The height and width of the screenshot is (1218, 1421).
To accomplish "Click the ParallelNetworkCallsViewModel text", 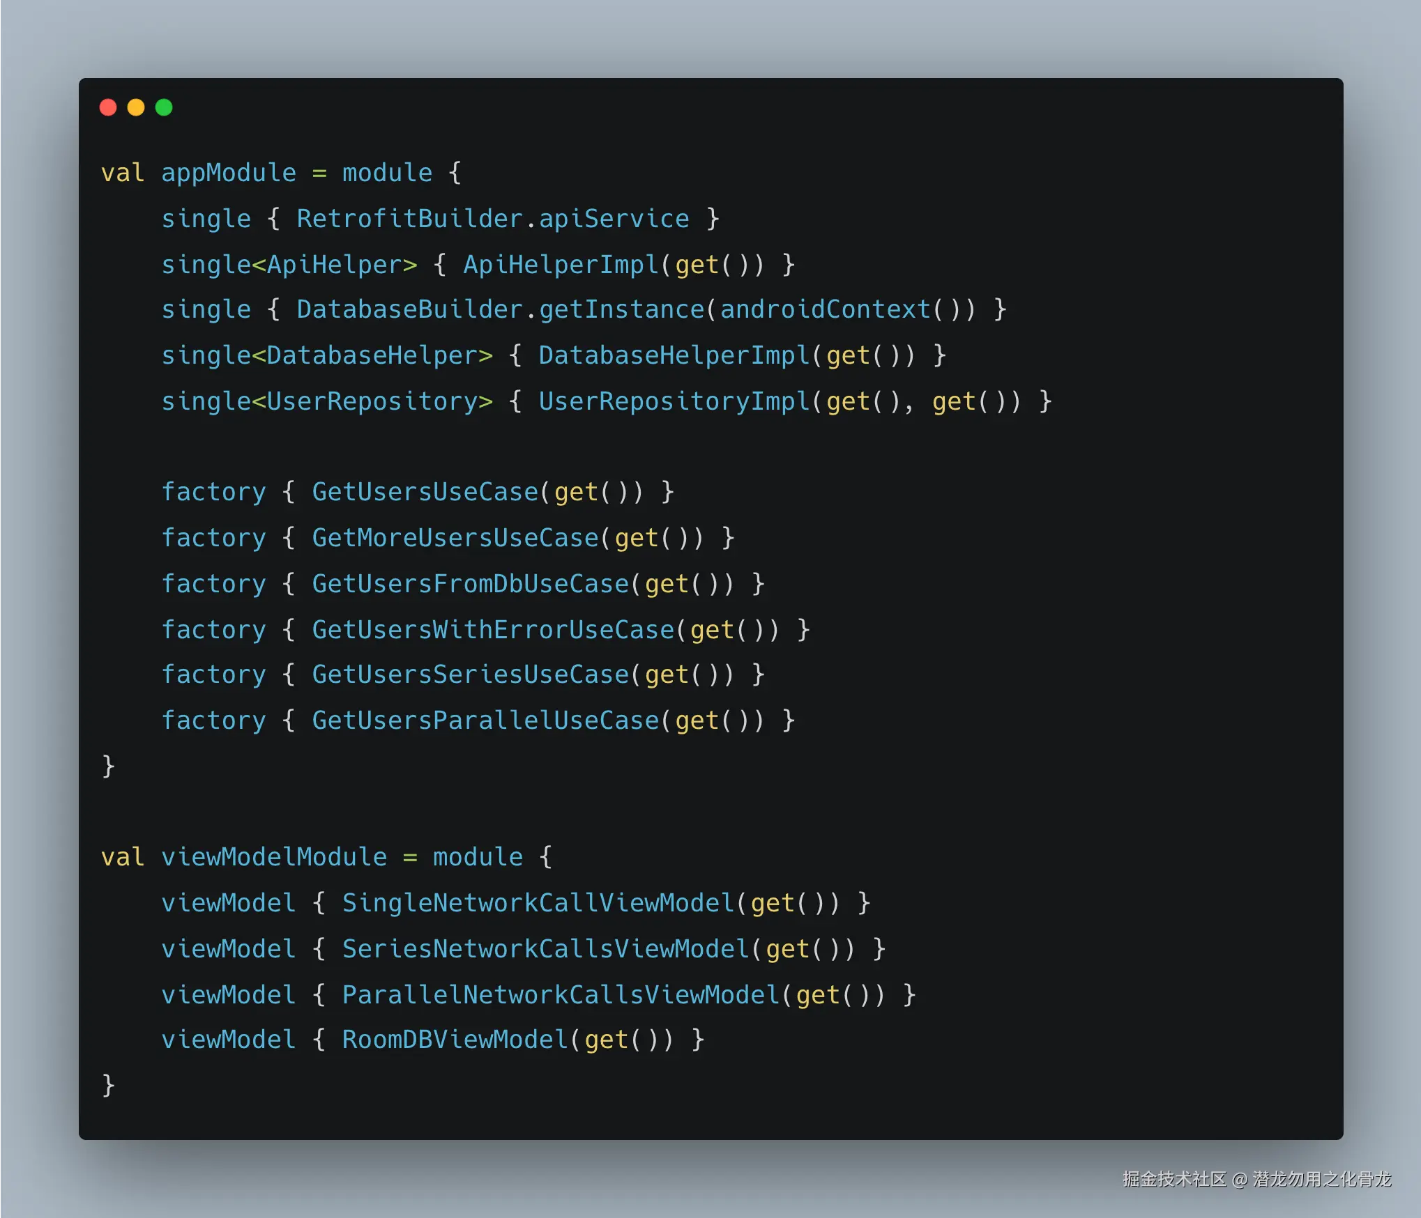I will pos(561,995).
